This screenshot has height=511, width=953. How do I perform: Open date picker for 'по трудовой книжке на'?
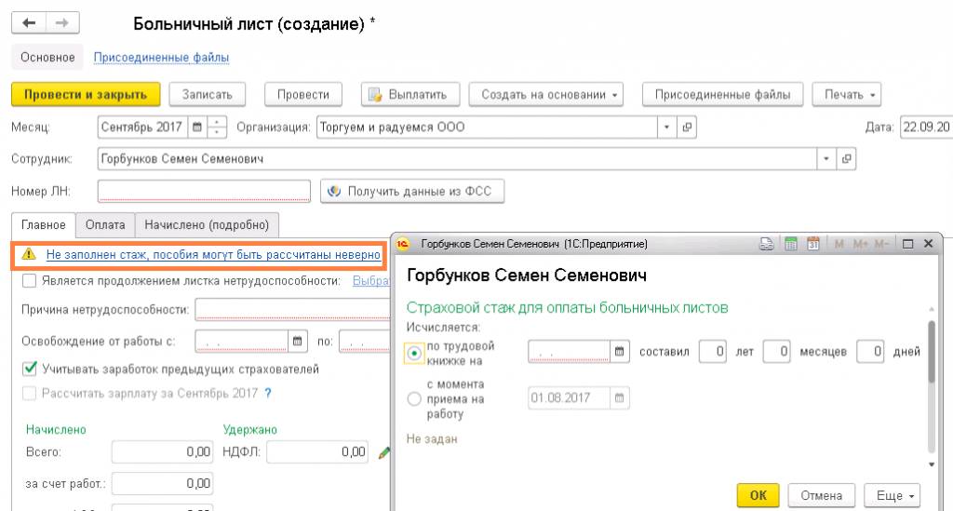point(620,352)
